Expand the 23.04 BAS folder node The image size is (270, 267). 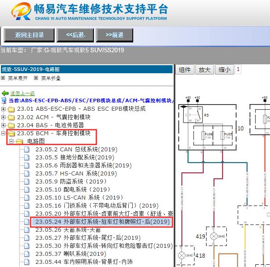click(x=3, y=125)
